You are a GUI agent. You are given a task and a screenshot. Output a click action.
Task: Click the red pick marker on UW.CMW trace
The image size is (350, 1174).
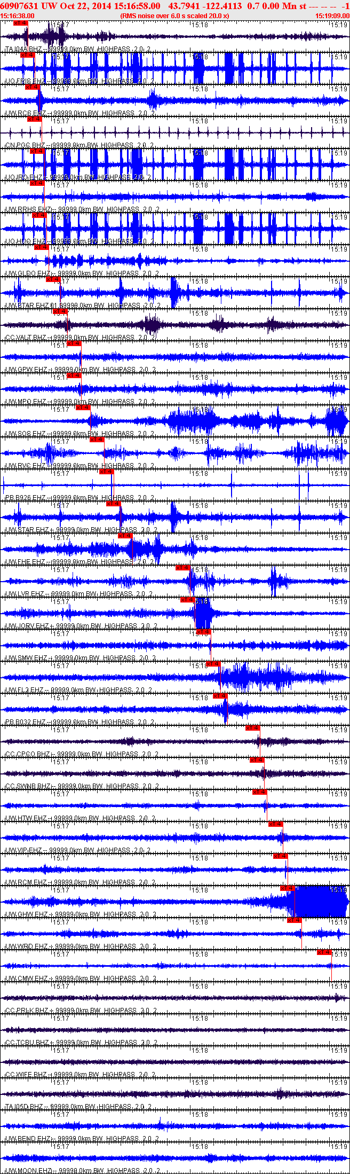(324, 952)
